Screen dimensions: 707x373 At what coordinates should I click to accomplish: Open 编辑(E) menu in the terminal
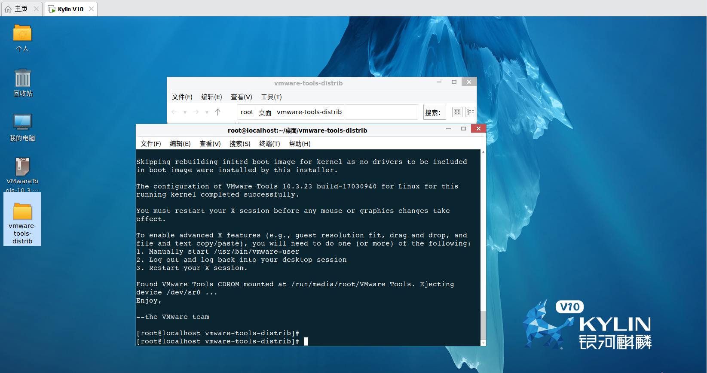coord(180,144)
